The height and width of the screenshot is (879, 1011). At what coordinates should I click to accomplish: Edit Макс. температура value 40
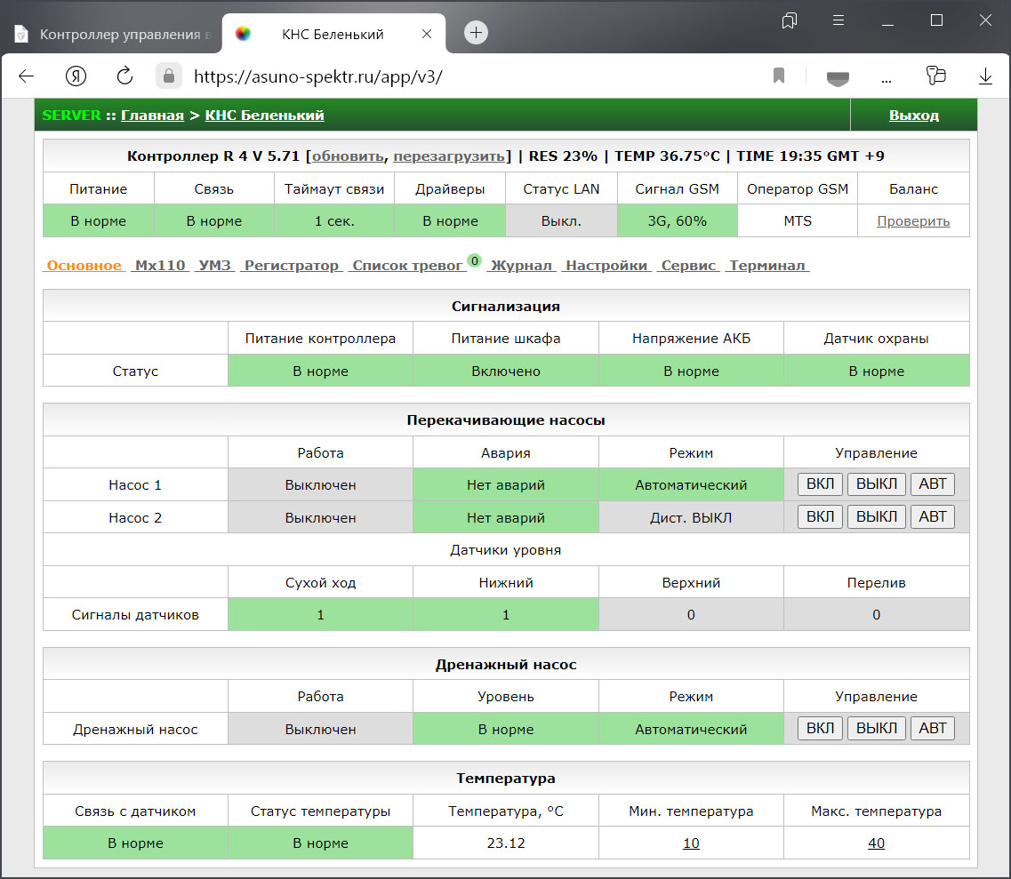(876, 843)
